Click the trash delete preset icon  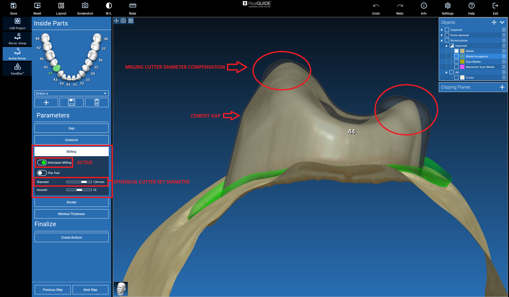click(97, 102)
